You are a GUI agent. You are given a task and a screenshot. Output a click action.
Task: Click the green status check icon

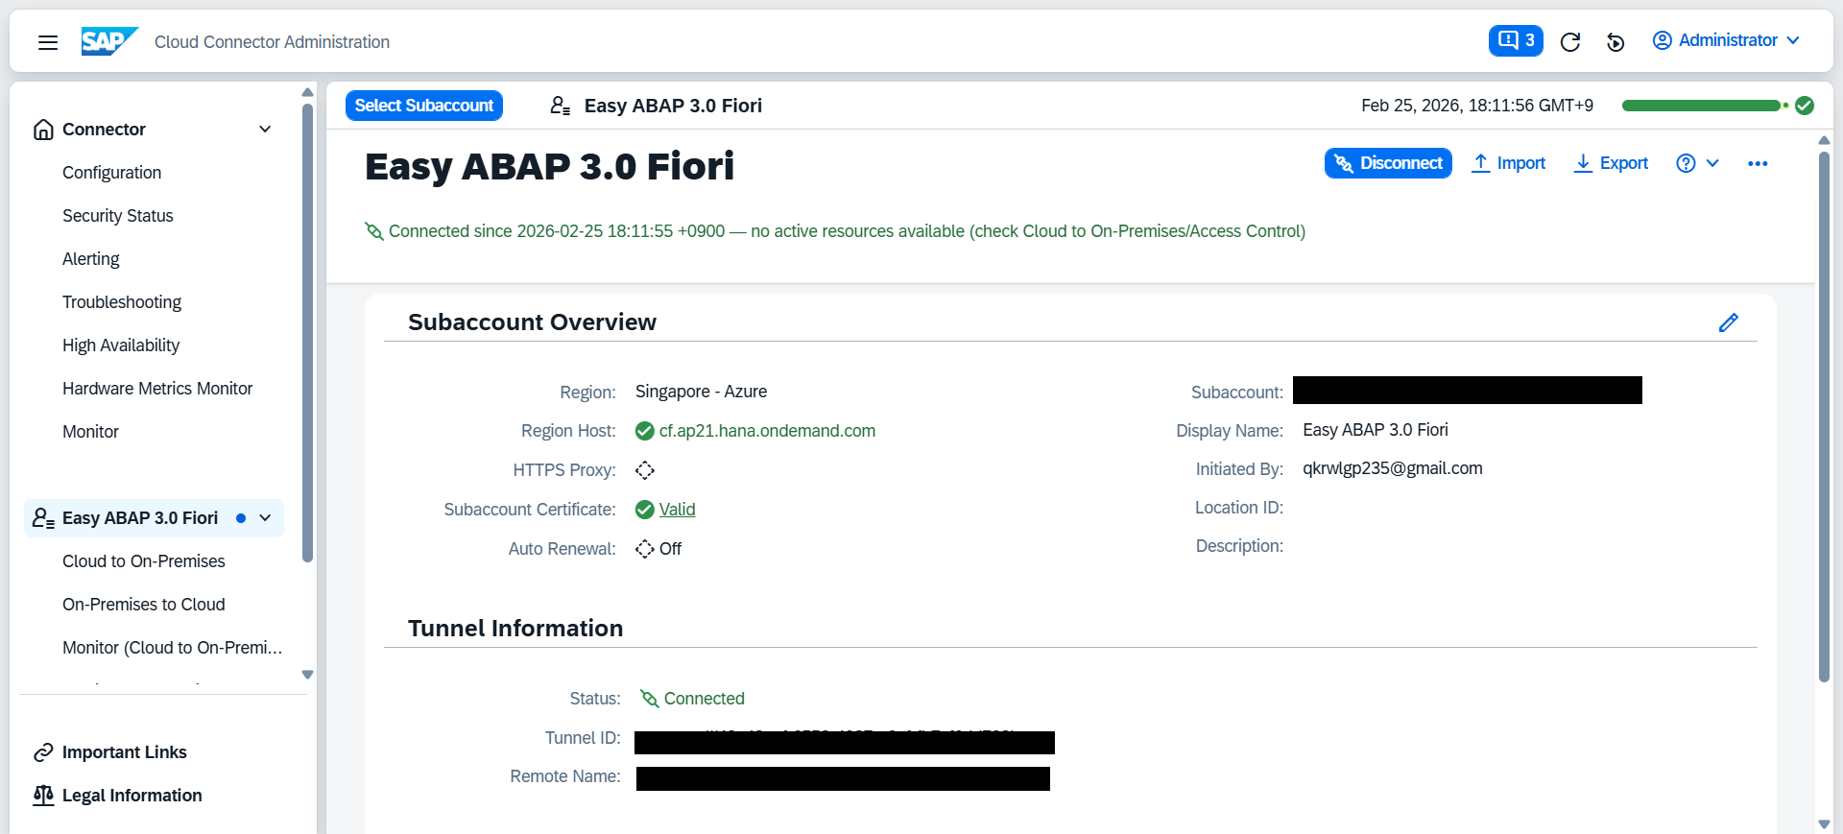[x=1805, y=106]
